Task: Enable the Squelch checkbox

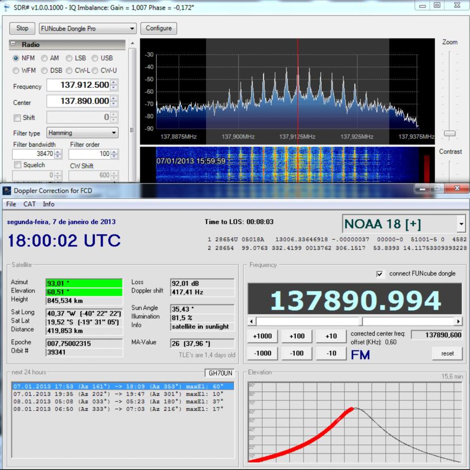Action: pyautogui.click(x=17, y=165)
